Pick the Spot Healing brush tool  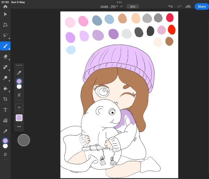click(x=5, y=67)
